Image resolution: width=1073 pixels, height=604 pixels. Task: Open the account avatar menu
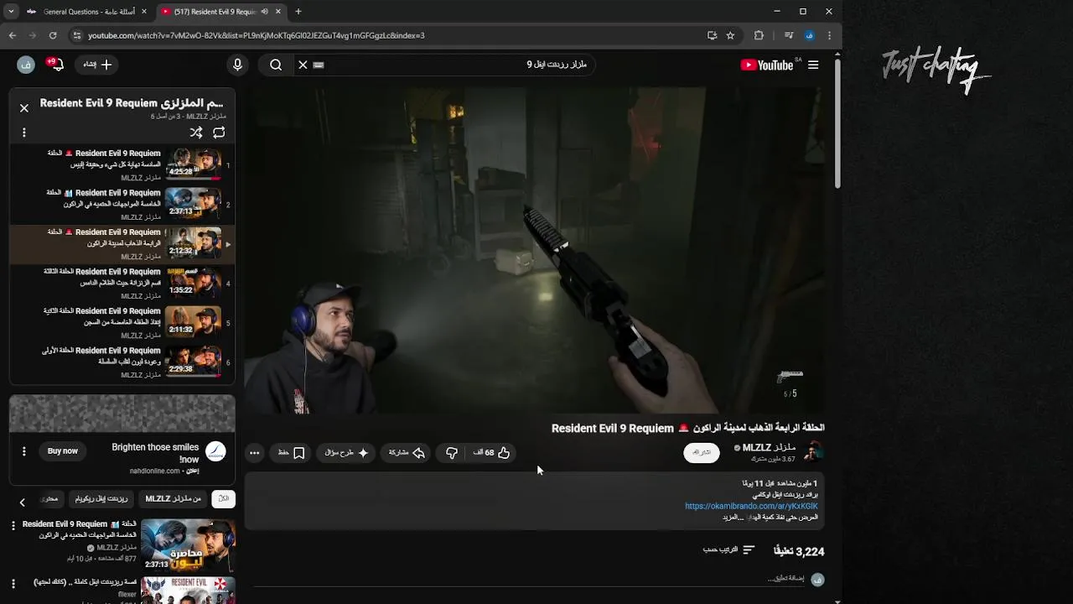tap(26, 65)
